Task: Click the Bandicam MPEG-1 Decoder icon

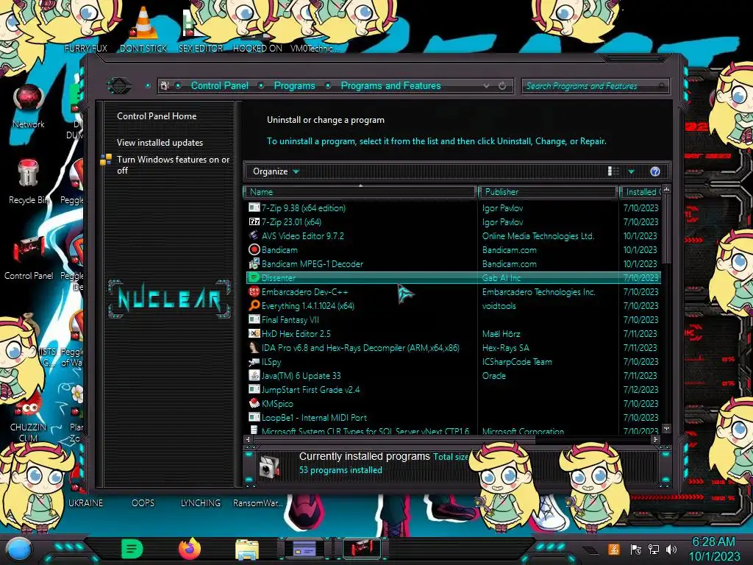Action: (x=254, y=263)
